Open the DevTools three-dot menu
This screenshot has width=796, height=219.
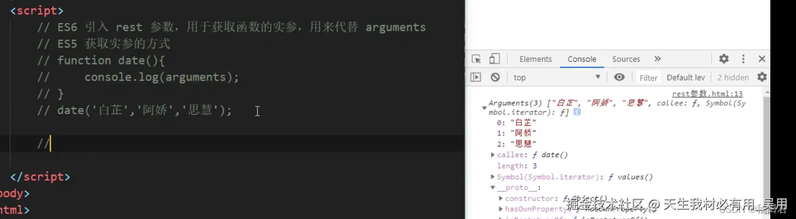(743, 59)
